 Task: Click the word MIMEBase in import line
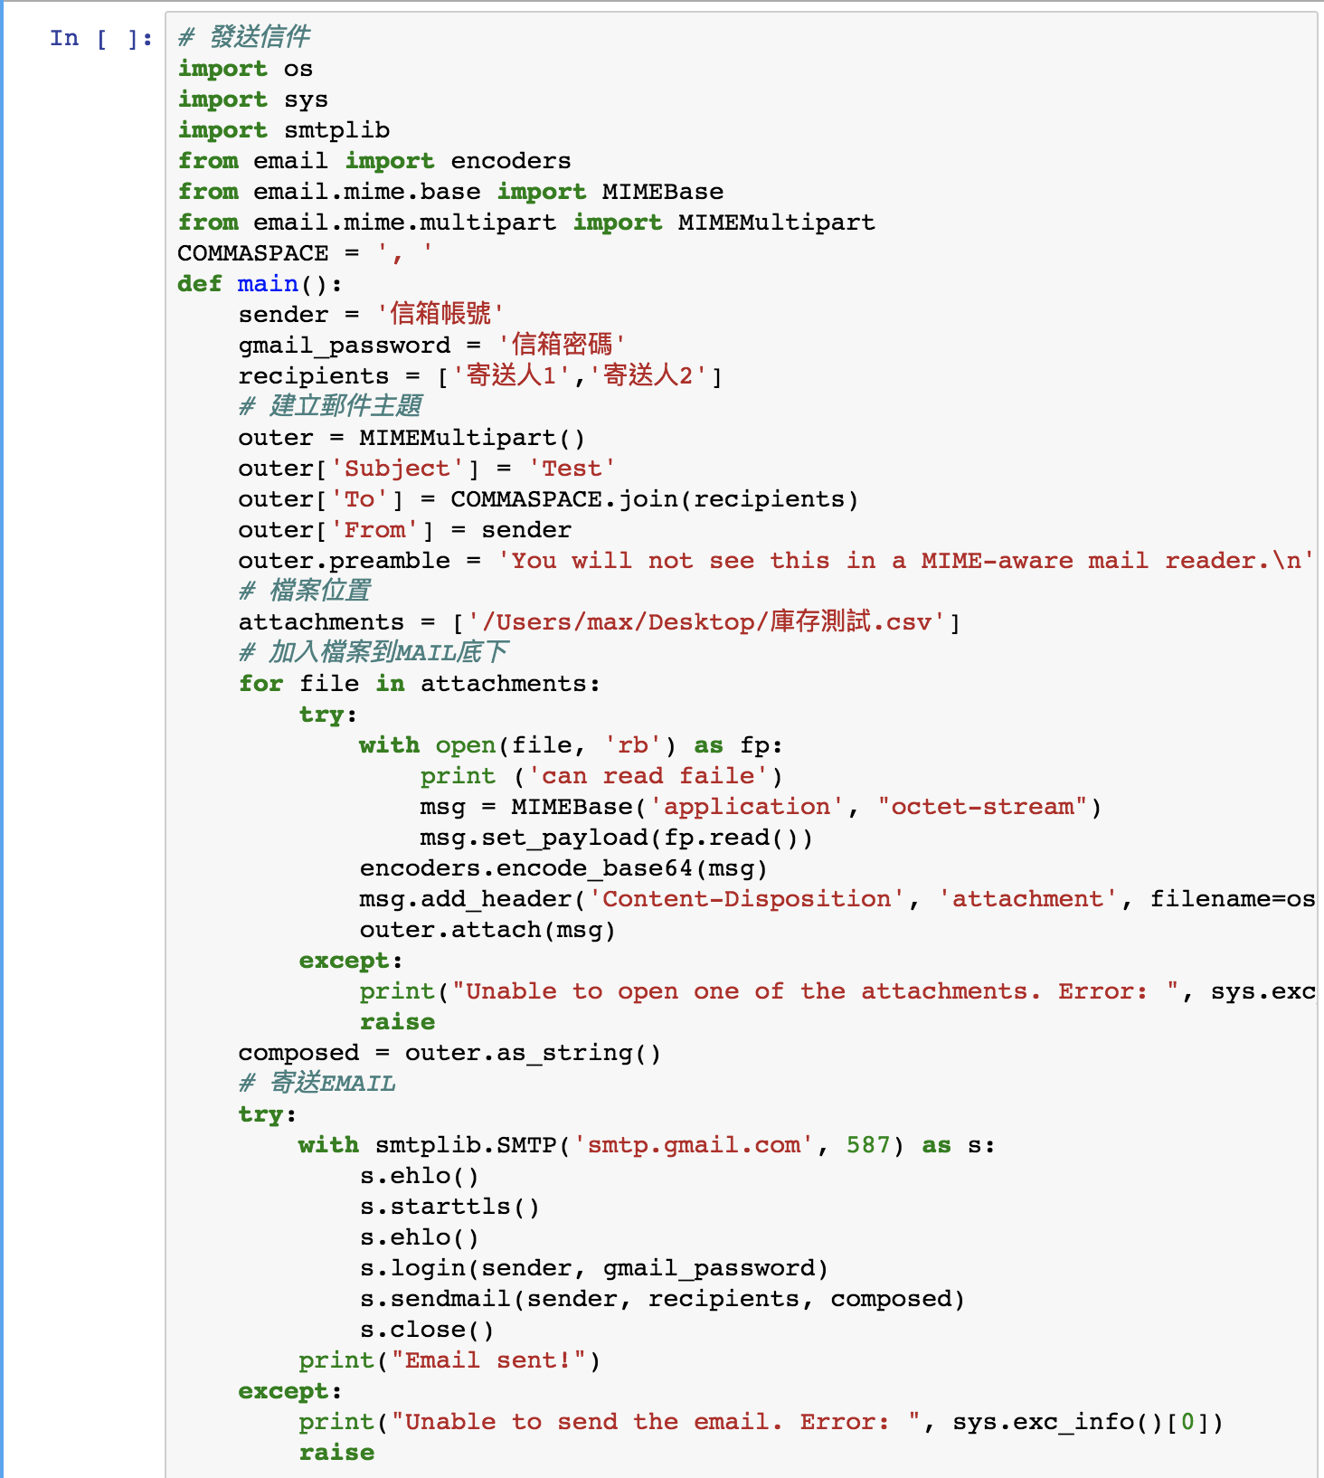point(663,192)
